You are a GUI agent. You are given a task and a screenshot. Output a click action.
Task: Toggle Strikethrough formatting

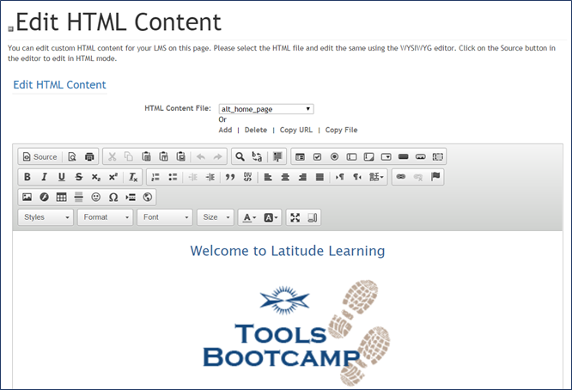coord(79,177)
